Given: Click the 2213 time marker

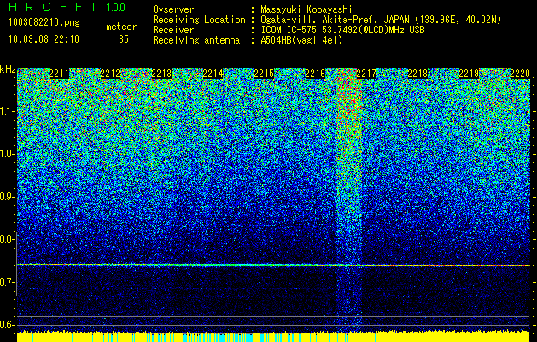Looking at the screenshot, I should point(161,74).
